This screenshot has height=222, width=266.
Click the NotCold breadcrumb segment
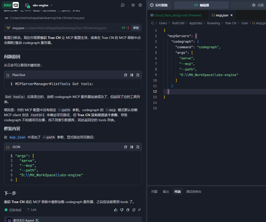pyautogui.click(x=178, y=23)
